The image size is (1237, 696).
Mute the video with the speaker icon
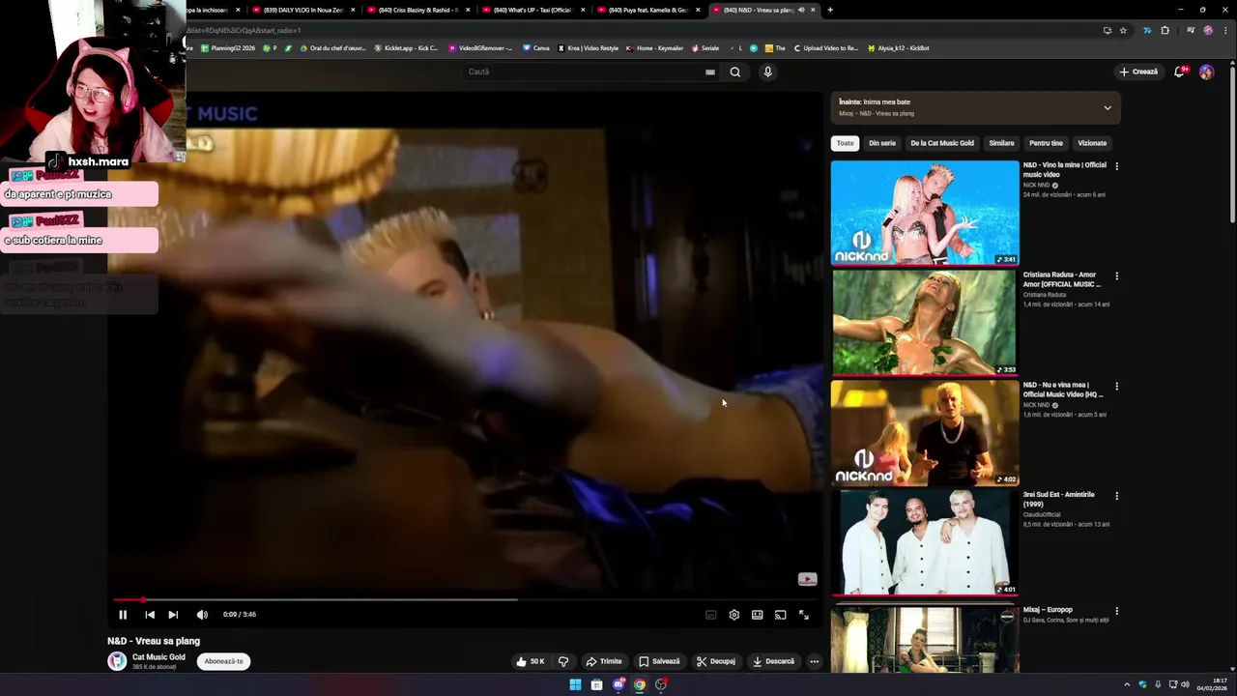point(202,615)
